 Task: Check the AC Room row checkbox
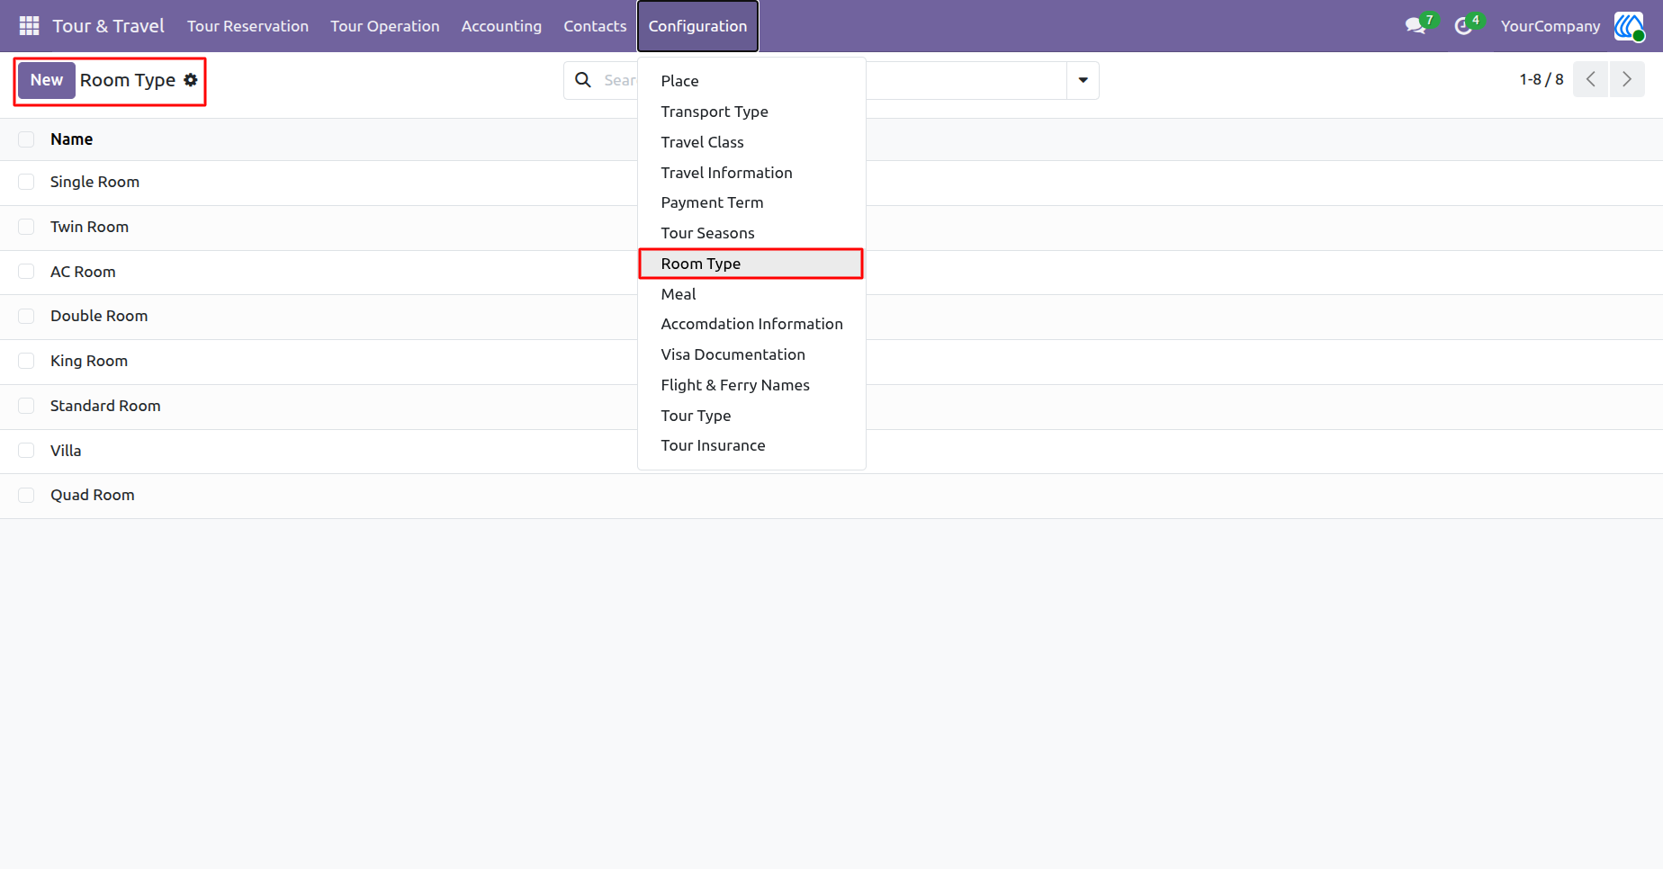click(26, 272)
